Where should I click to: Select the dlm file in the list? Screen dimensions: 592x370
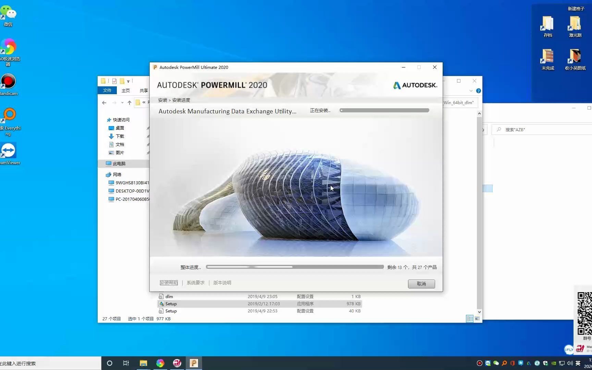pyautogui.click(x=169, y=296)
